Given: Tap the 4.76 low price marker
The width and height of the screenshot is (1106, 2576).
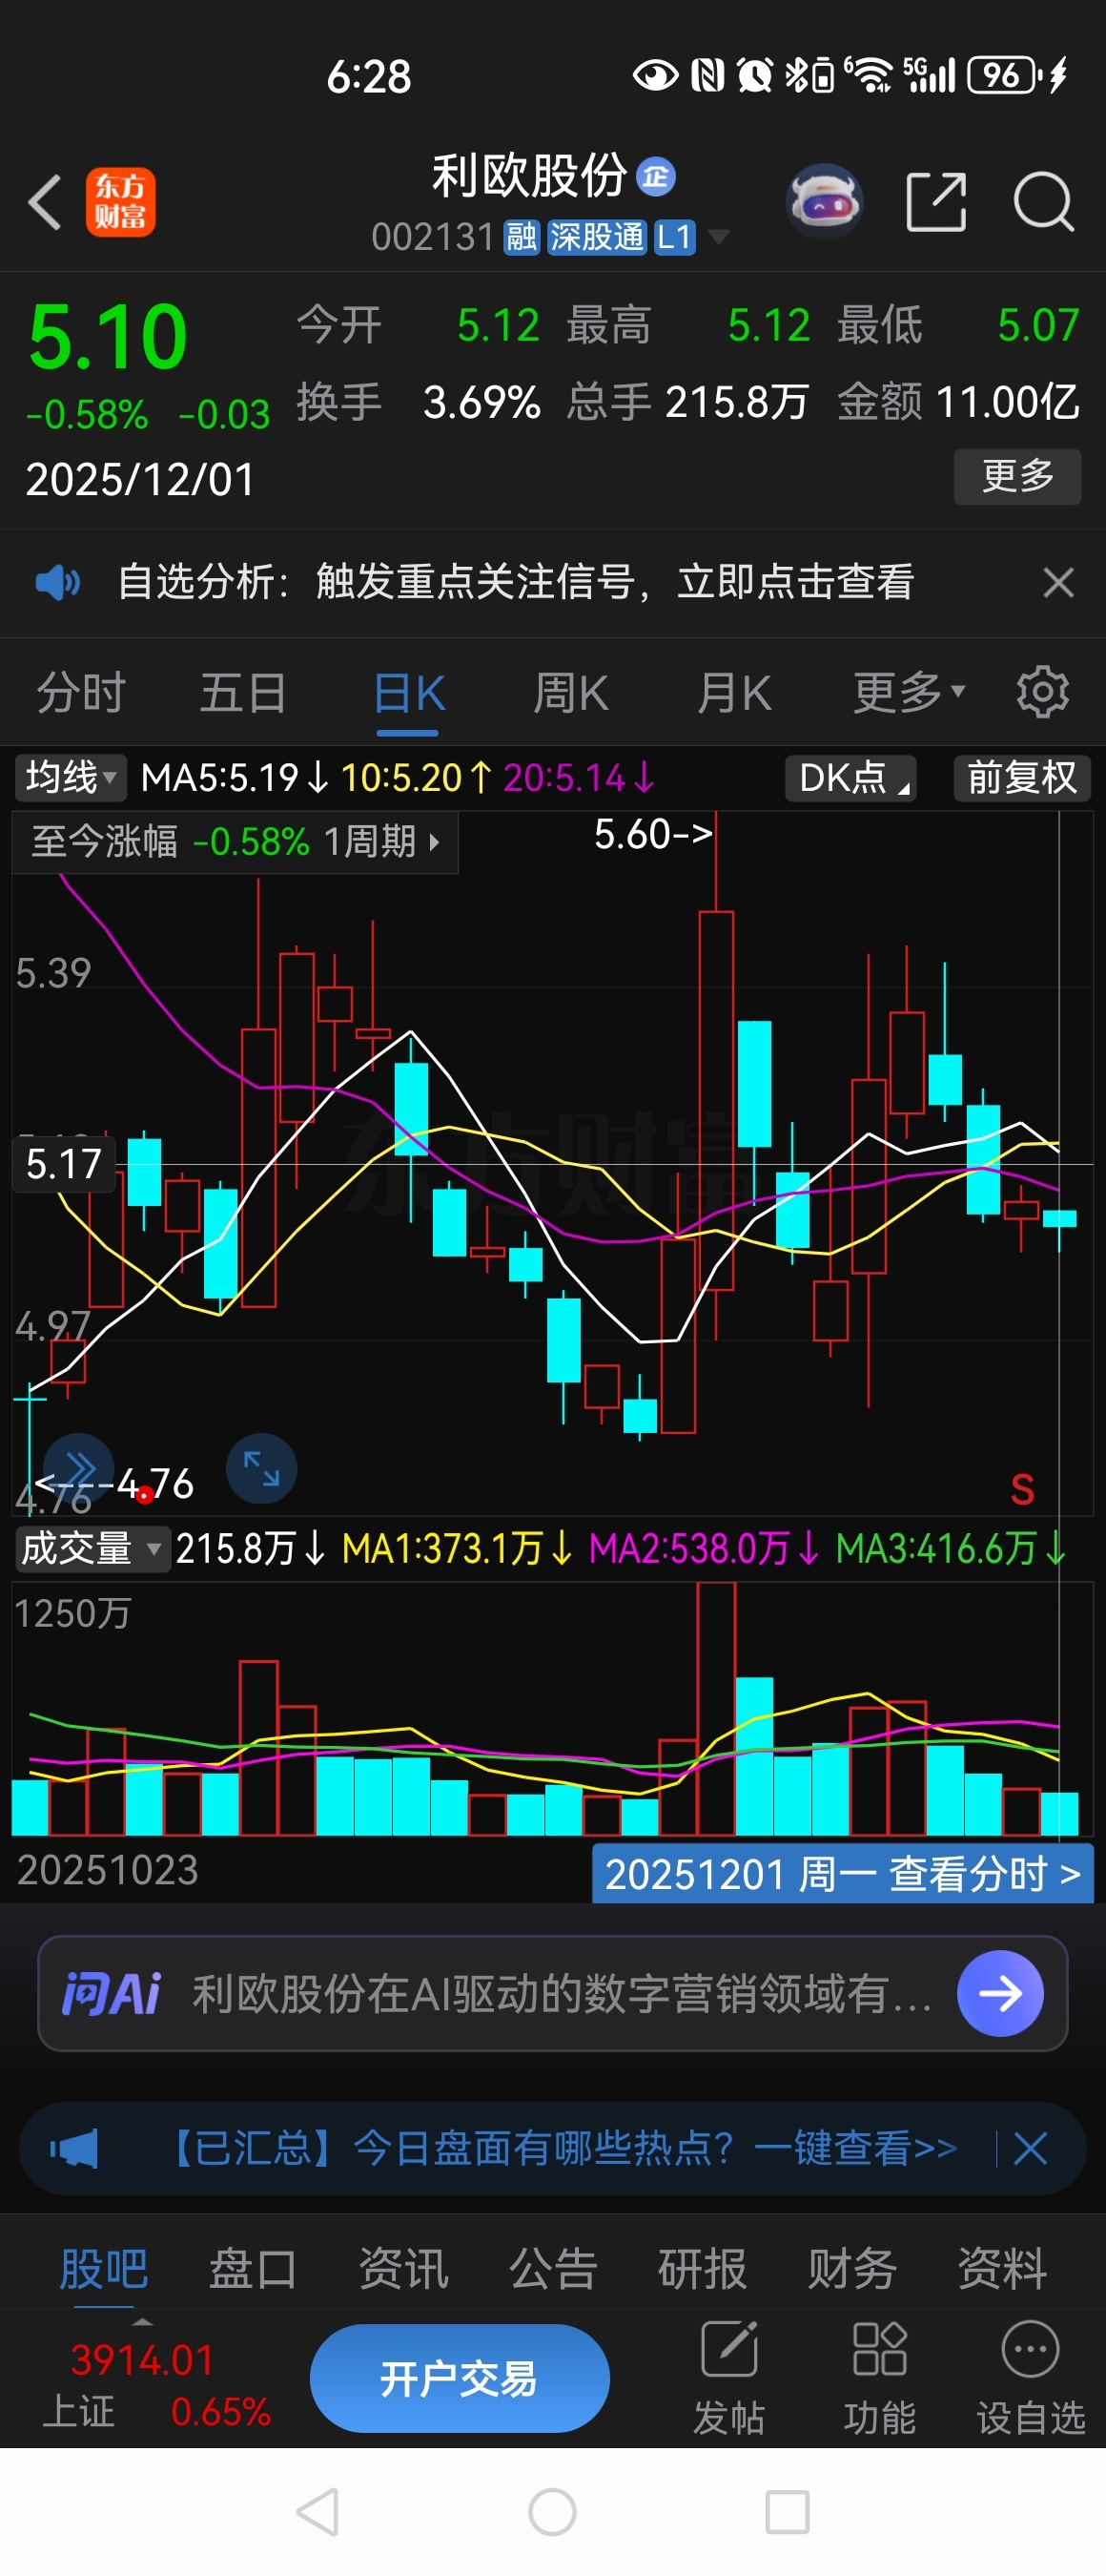Looking at the screenshot, I should point(113,1484).
